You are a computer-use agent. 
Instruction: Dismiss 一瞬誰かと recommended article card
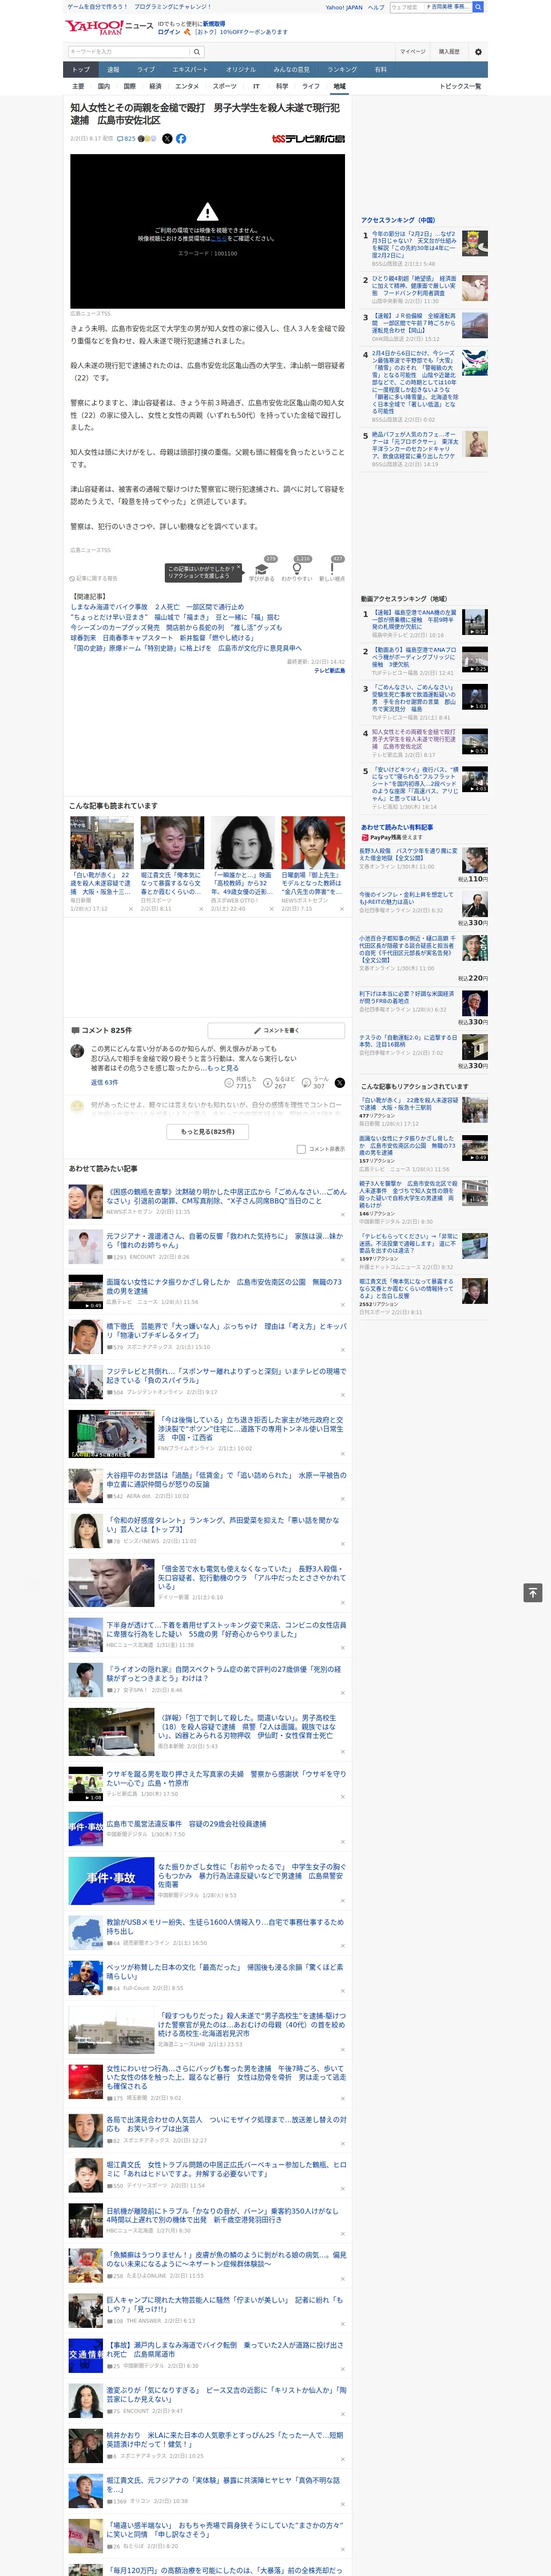click(x=271, y=909)
